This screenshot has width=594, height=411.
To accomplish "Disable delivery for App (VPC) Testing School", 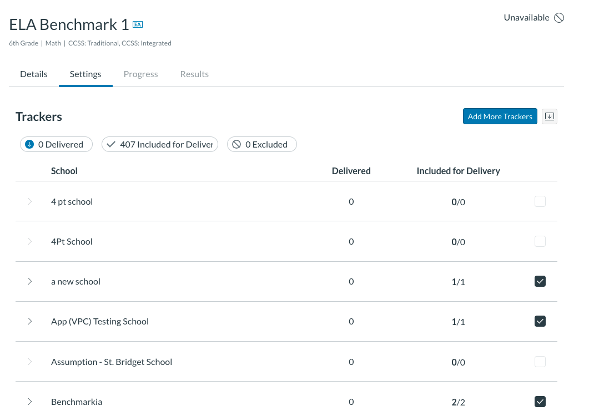I will point(540,321).
